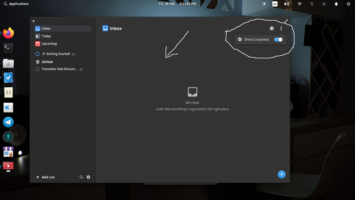The image size is (355, 200).
Task: Click the blue add task button
Action: click(282, 174)
